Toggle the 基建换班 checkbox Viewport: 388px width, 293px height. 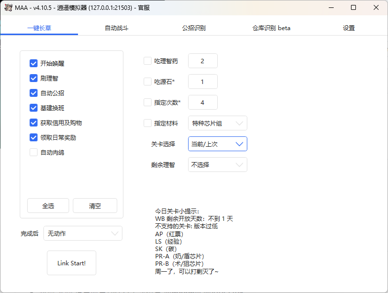tap(34, 108)
